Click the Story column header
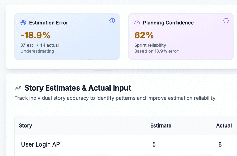Image resolution: width=237 pixels, height=156 pixels. point(26,126)
